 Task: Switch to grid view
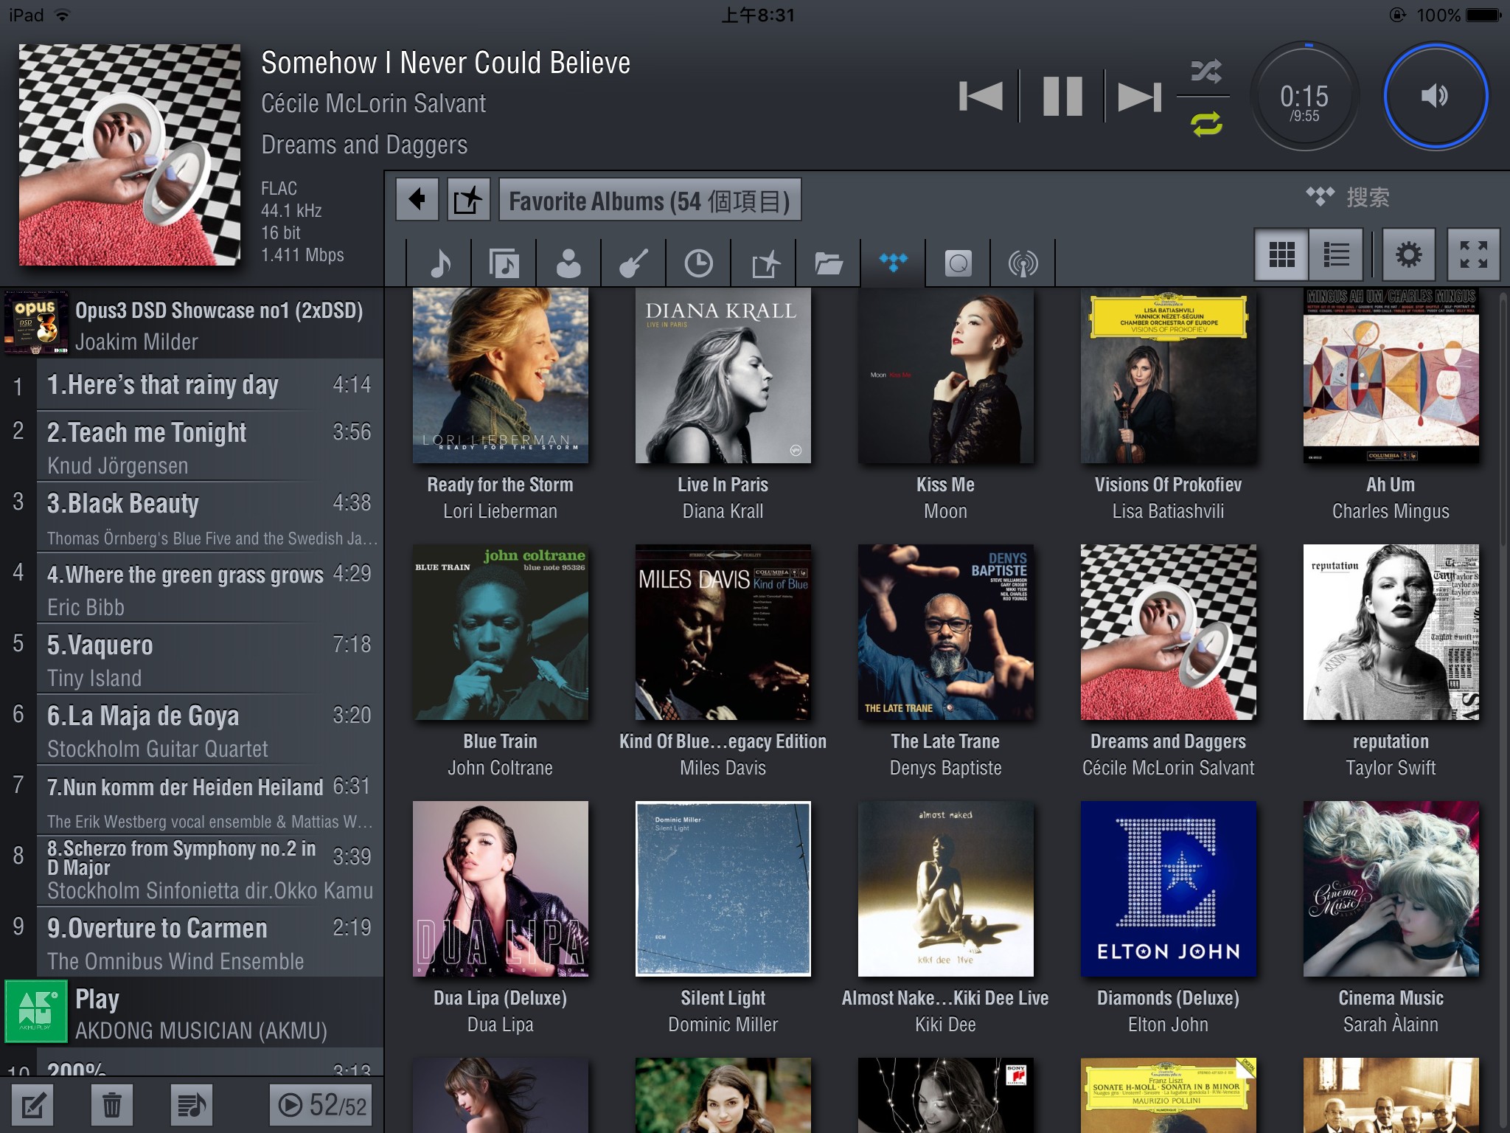coord(1281,254)
